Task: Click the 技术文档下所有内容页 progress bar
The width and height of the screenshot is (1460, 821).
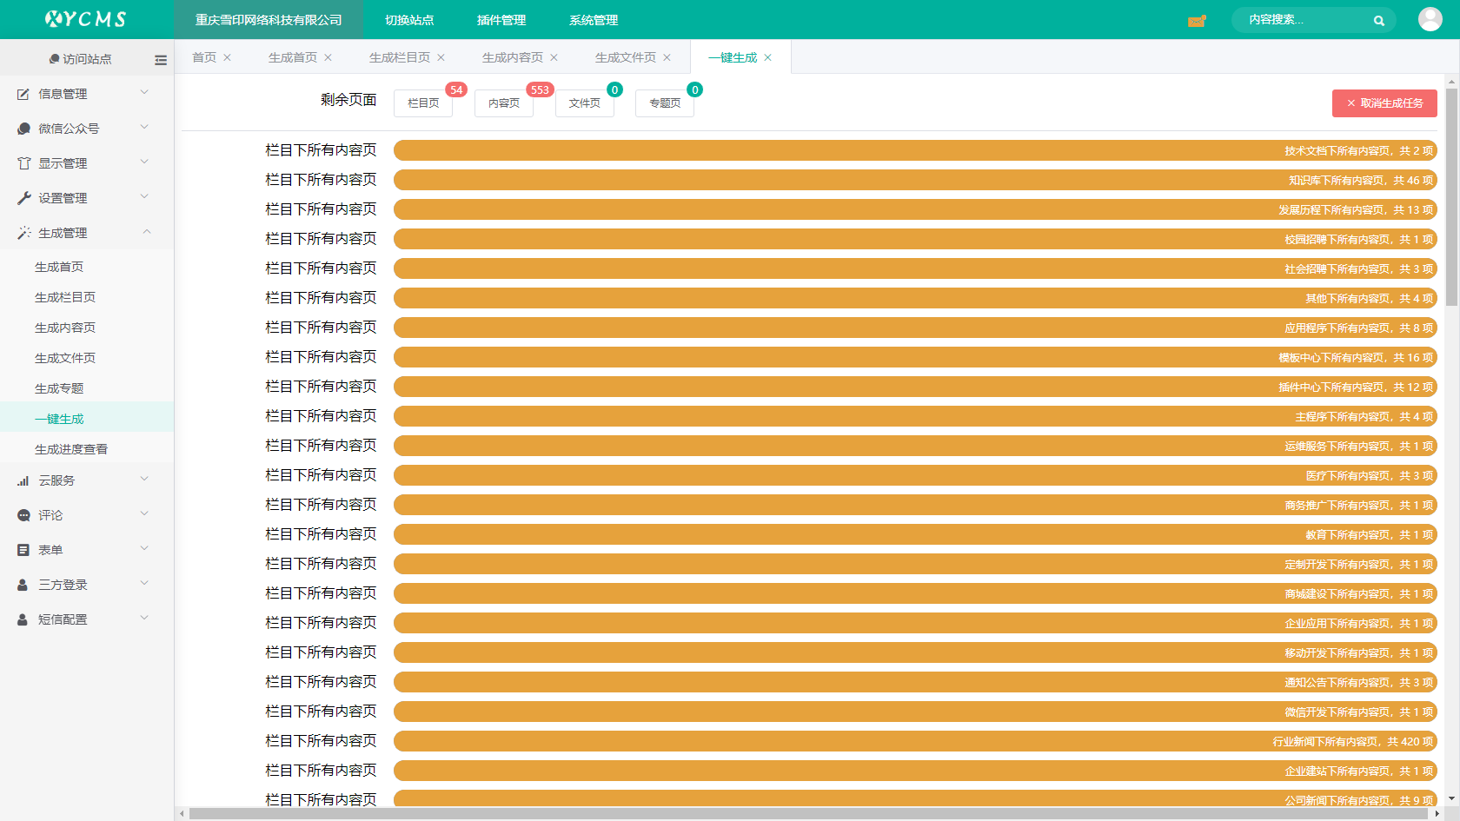Action: 915,150
